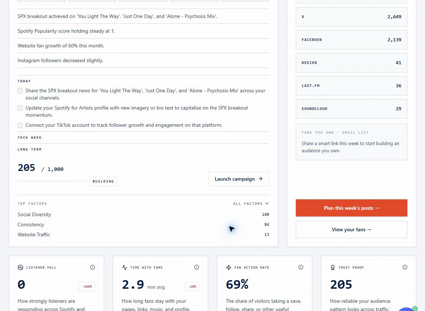Click the 'SPX breakout achieved' insight line
The width and height of the screenshot is (425, 311).
(117, 16)
